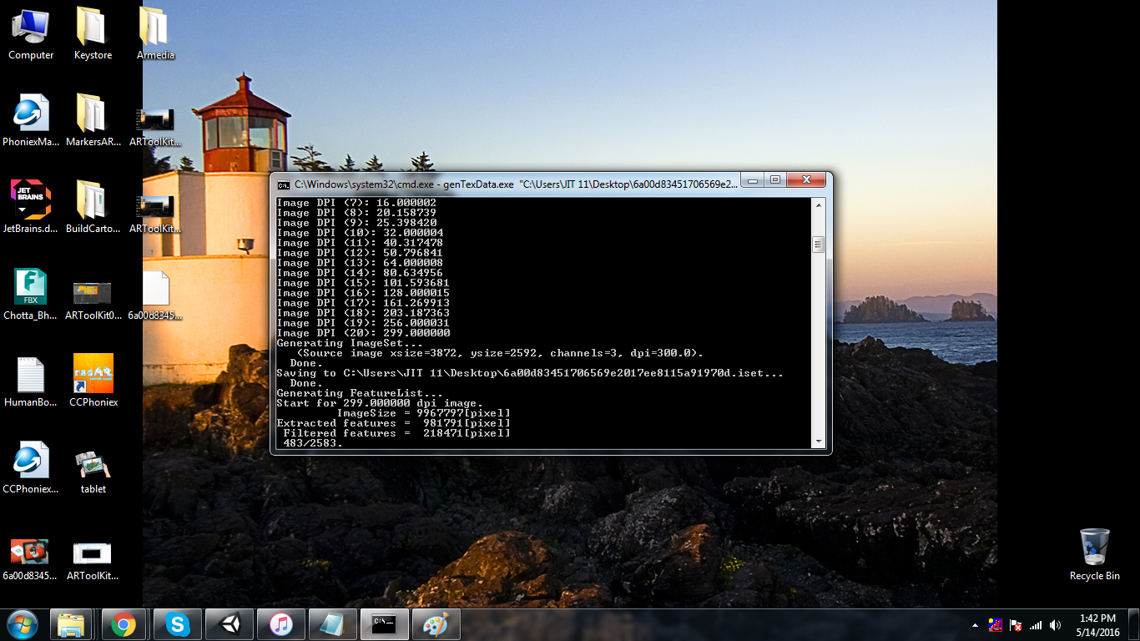
Task: Expand hidden icons in the system tray
Action: (975, 625)
